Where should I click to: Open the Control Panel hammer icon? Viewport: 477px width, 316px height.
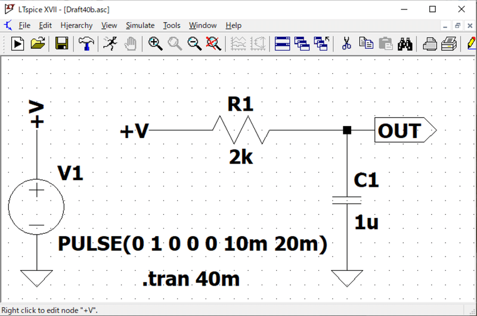click(86, 44)
